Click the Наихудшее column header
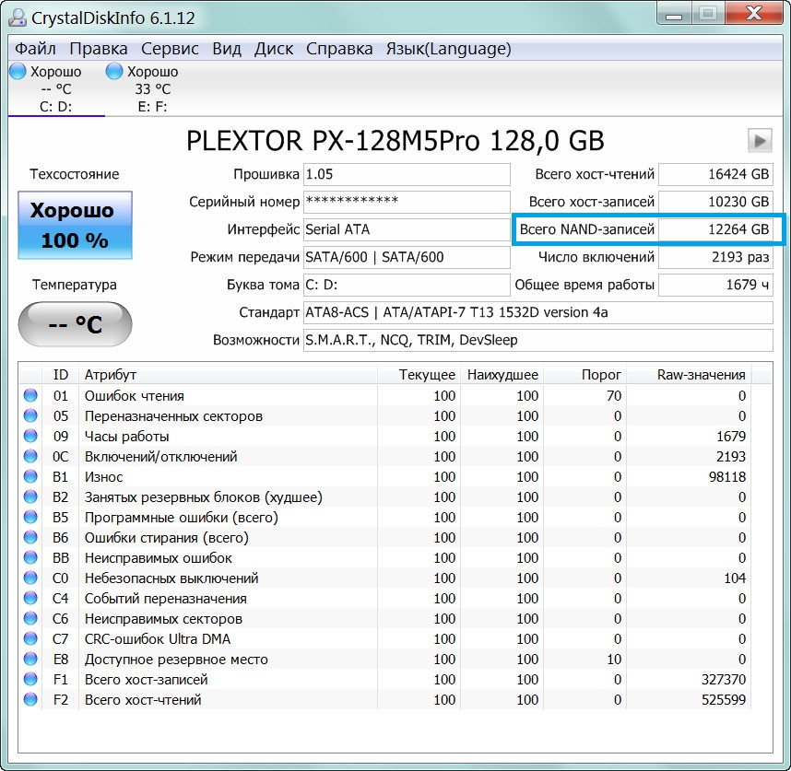This screenshot has width=791, height=771. pos(502,375)
